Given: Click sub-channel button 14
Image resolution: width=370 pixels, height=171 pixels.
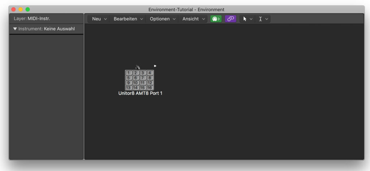Looking at the screenshot, I should click(x=135, y=87).
